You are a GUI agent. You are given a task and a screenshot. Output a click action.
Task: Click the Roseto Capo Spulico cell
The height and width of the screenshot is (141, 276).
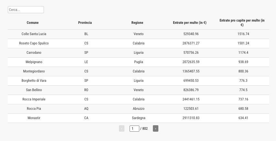coord(34,43)
